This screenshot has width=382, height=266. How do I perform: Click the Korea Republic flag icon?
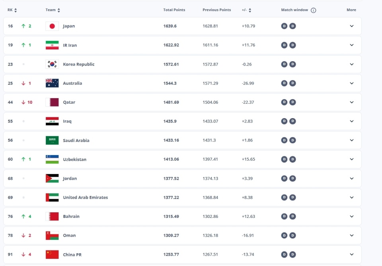tap(52, 64)
